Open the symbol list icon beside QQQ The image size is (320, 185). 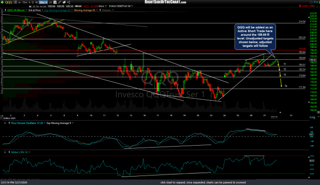click(15, 2)
